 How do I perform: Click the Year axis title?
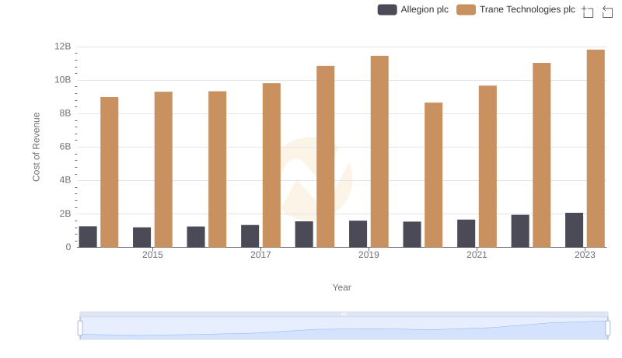(341, 287)
